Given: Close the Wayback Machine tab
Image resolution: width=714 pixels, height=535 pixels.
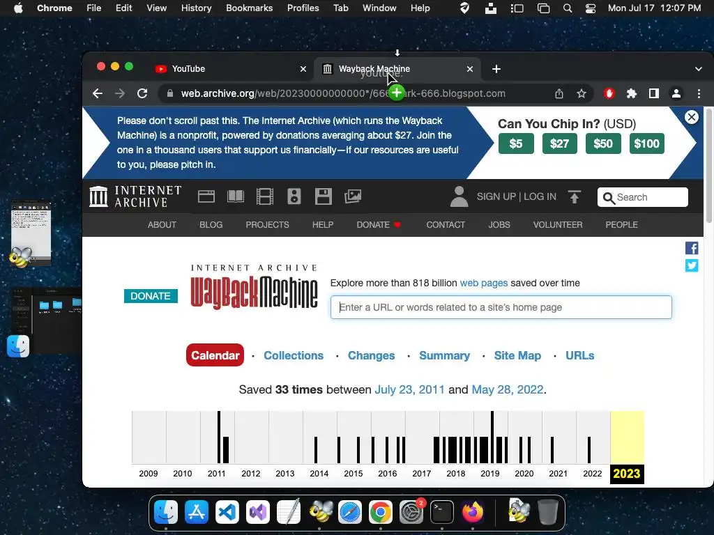Looking at the screenshot, I should (470, 69).
